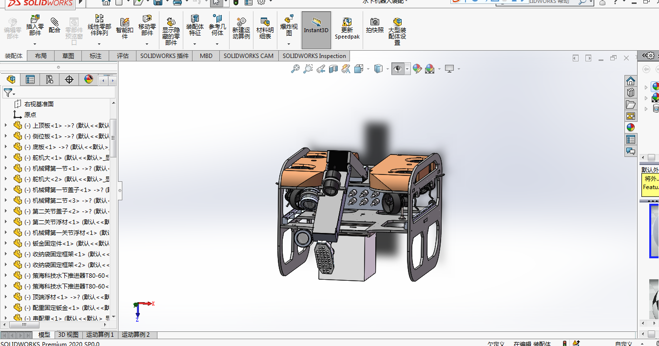This screenshot has width=659, height=346.
Task: Activate the Section View icon
Action: click(x=333, y=69)
